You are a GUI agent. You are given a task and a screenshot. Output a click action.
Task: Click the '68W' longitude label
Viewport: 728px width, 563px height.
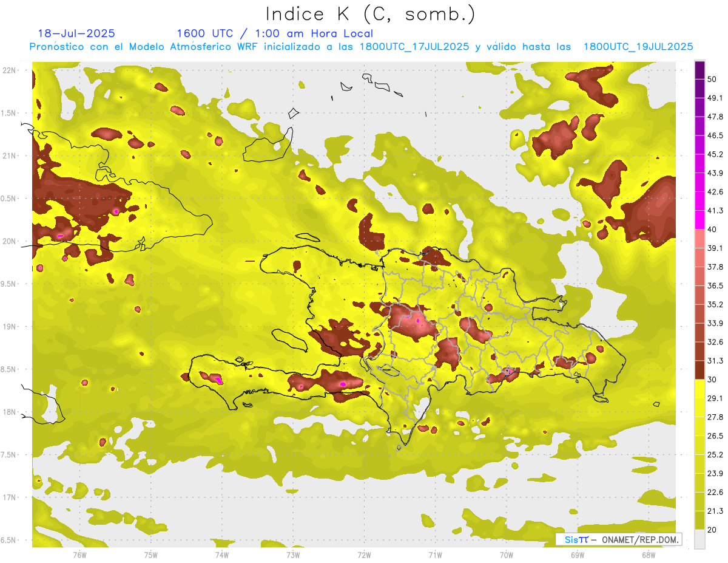tap(649, 554)
